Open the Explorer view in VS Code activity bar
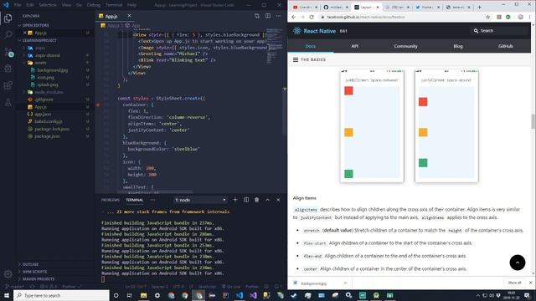536x301 pixels. coord(8,18)
